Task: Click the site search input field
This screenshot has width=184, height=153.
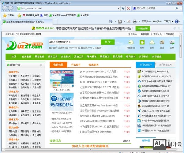Action: pos(75,42)
